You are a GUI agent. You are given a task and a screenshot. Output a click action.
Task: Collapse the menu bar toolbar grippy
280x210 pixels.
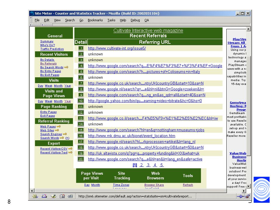point(31,20)
